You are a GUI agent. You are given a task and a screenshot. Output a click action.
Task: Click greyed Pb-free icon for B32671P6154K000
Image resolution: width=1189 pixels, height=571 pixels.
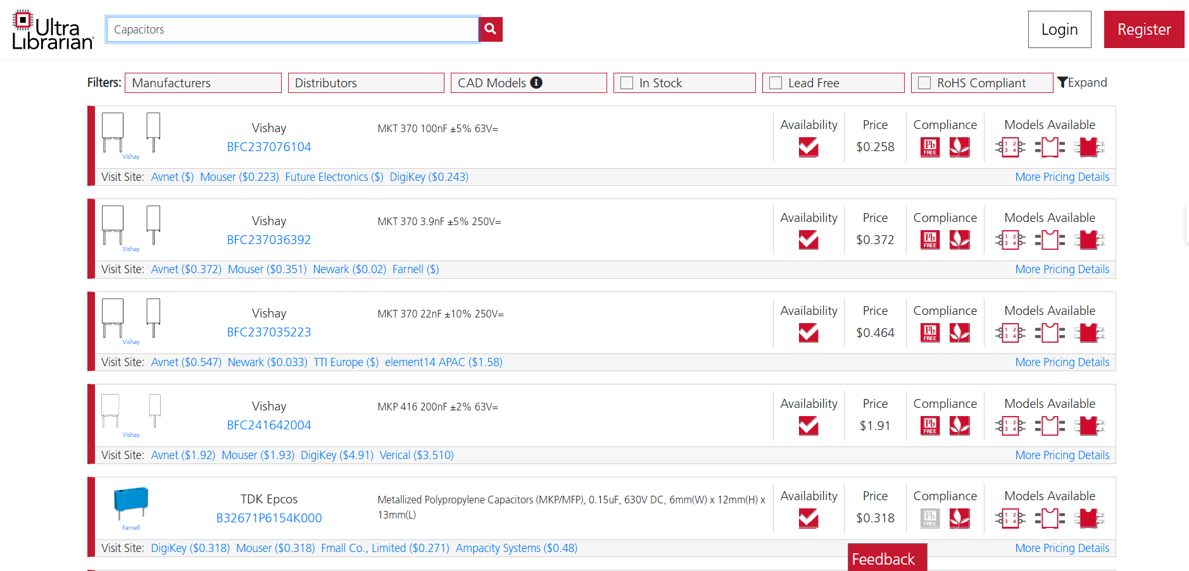[930, 519]
